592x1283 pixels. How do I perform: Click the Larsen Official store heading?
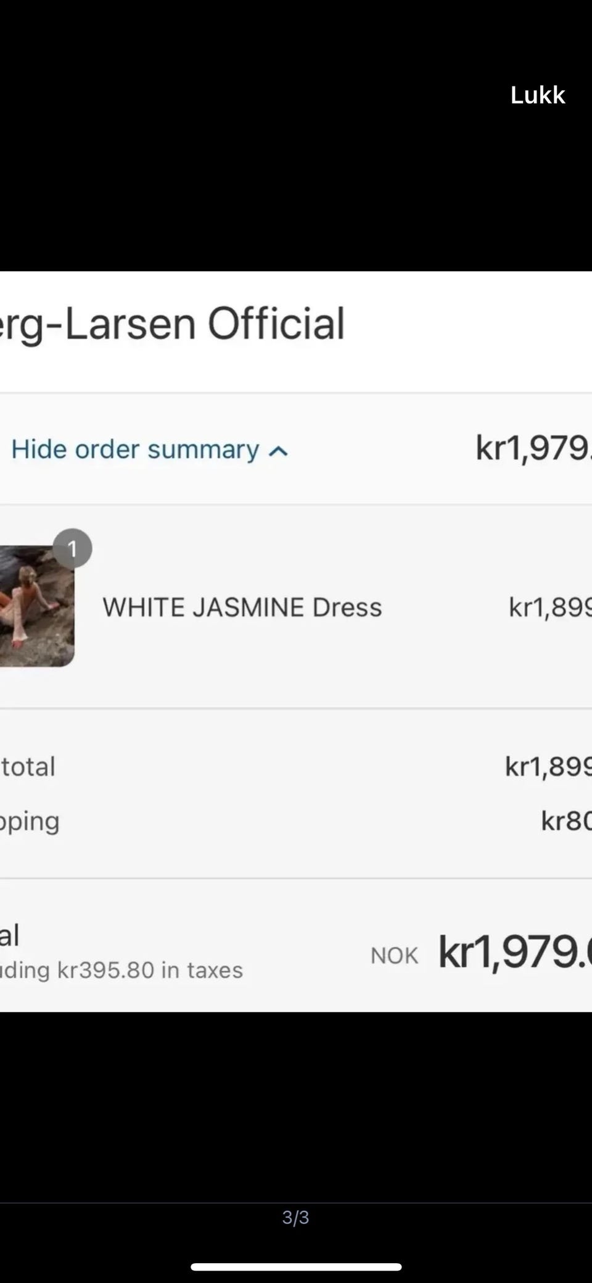tap(173, 324)
